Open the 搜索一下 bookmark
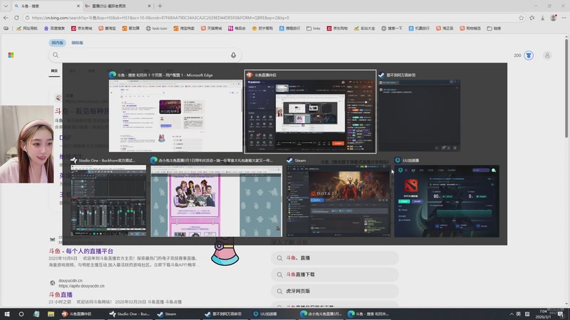Viewport: 570px width, 320px height. (391, 28)
